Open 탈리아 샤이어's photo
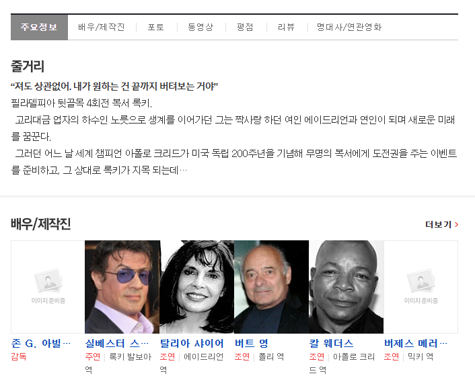This screenshot has height=386, width=475. pyautogui.click(x=197, y=287)
